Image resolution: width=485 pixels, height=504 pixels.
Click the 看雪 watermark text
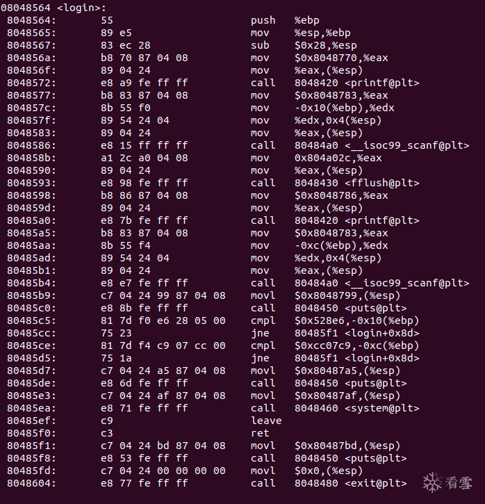pos(459,482)
